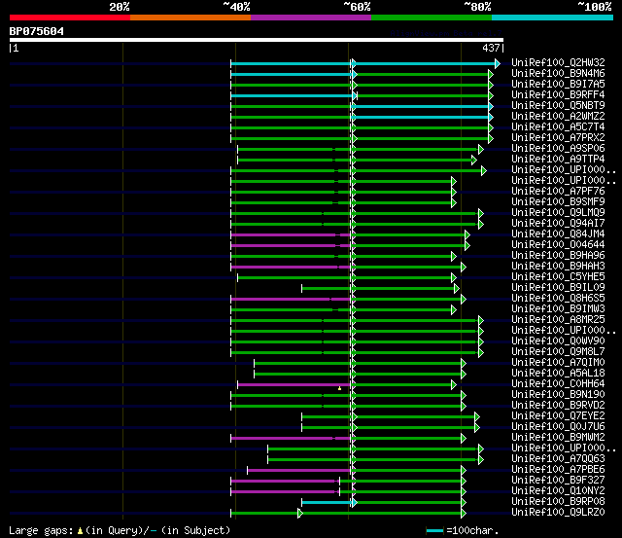The image size is (622, 538).
Task: Click UniRef100_Q9M8L7 label
Action: pyautogui.click(x=558, y=352)
